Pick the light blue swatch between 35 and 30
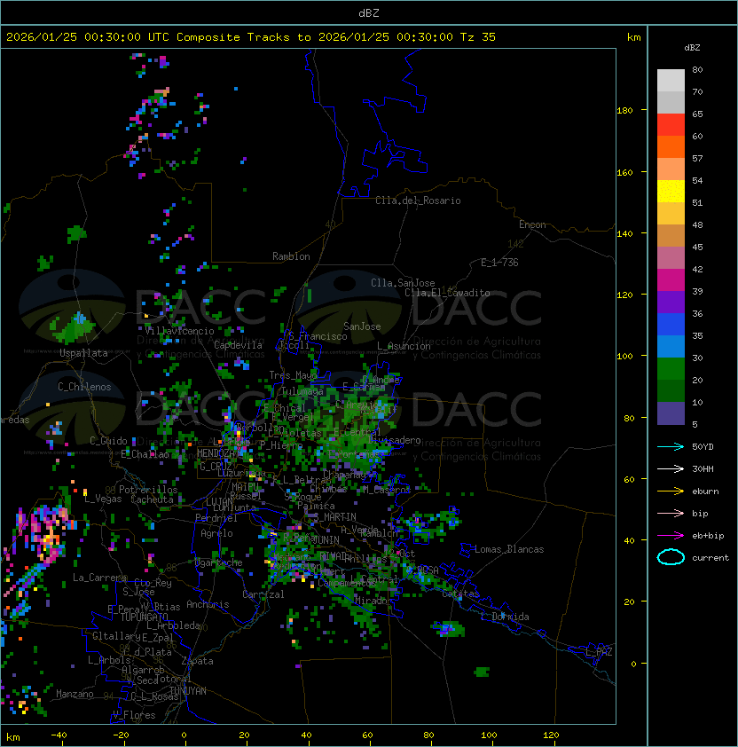The image size is (738, 747). coord(671,347)
